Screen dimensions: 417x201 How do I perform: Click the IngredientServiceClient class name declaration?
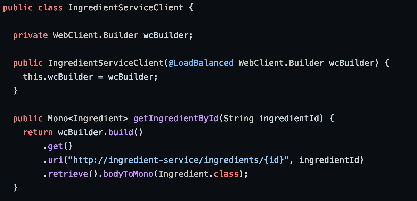(x=126, y=8)
